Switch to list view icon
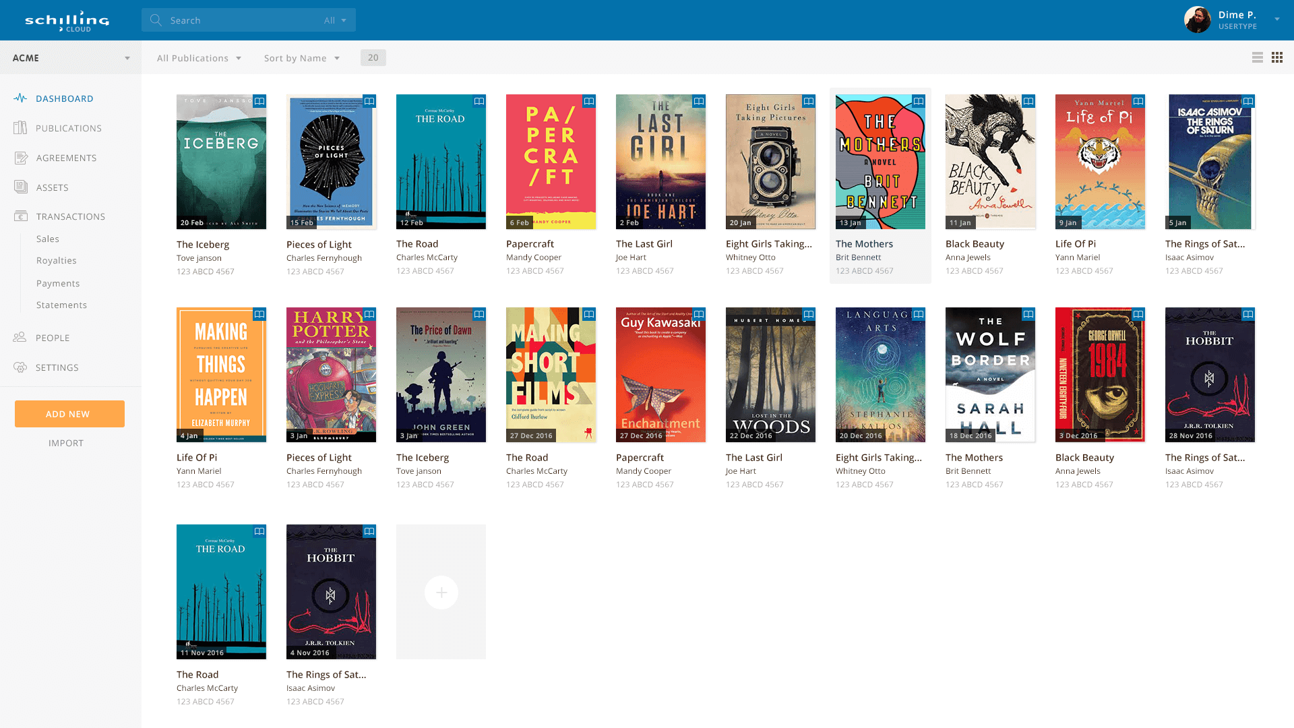The image size is (1294, 728). click(1258, 58)
